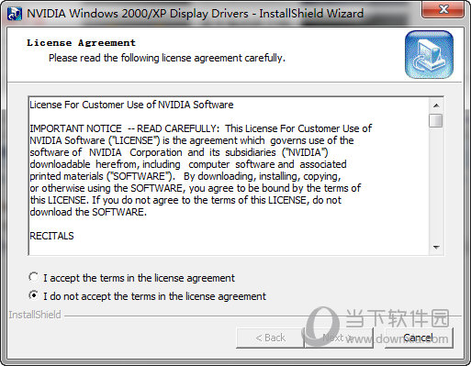Click the RECITALS heading in license text
Screen dimensions: 471x366
pyautogui.click(x=51, y=236)
